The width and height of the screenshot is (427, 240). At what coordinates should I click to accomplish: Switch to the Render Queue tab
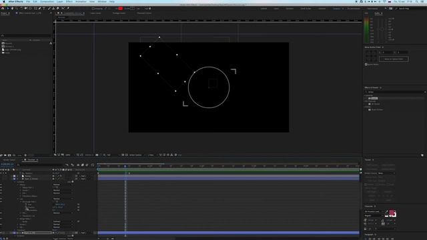pyautogui.click(x=9, y=160)
